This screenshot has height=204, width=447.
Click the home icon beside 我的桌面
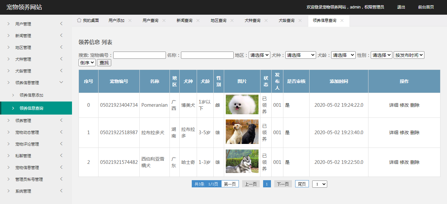point(79,20)
